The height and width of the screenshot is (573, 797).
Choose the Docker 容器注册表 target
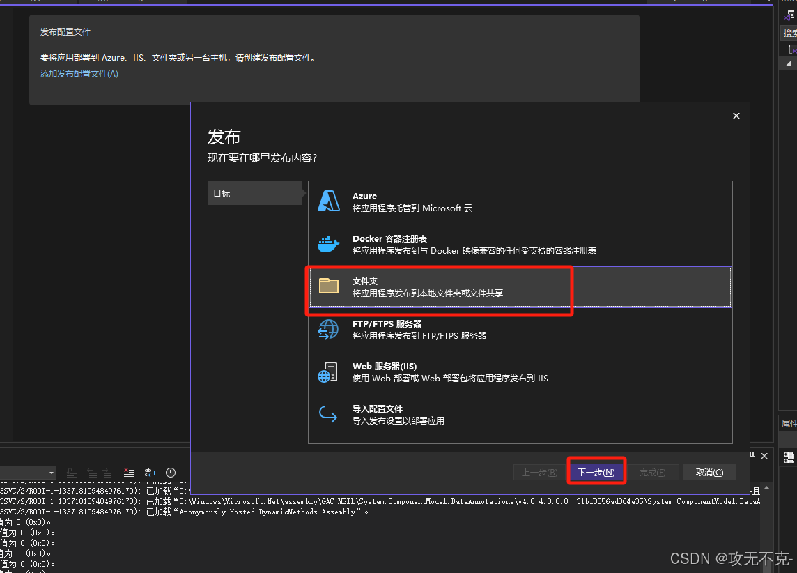(x=520, y=245)
